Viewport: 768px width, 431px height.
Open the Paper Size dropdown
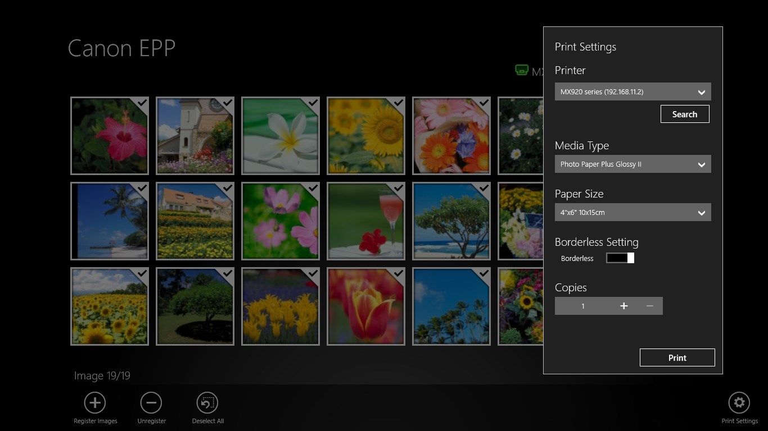point(633,212)
